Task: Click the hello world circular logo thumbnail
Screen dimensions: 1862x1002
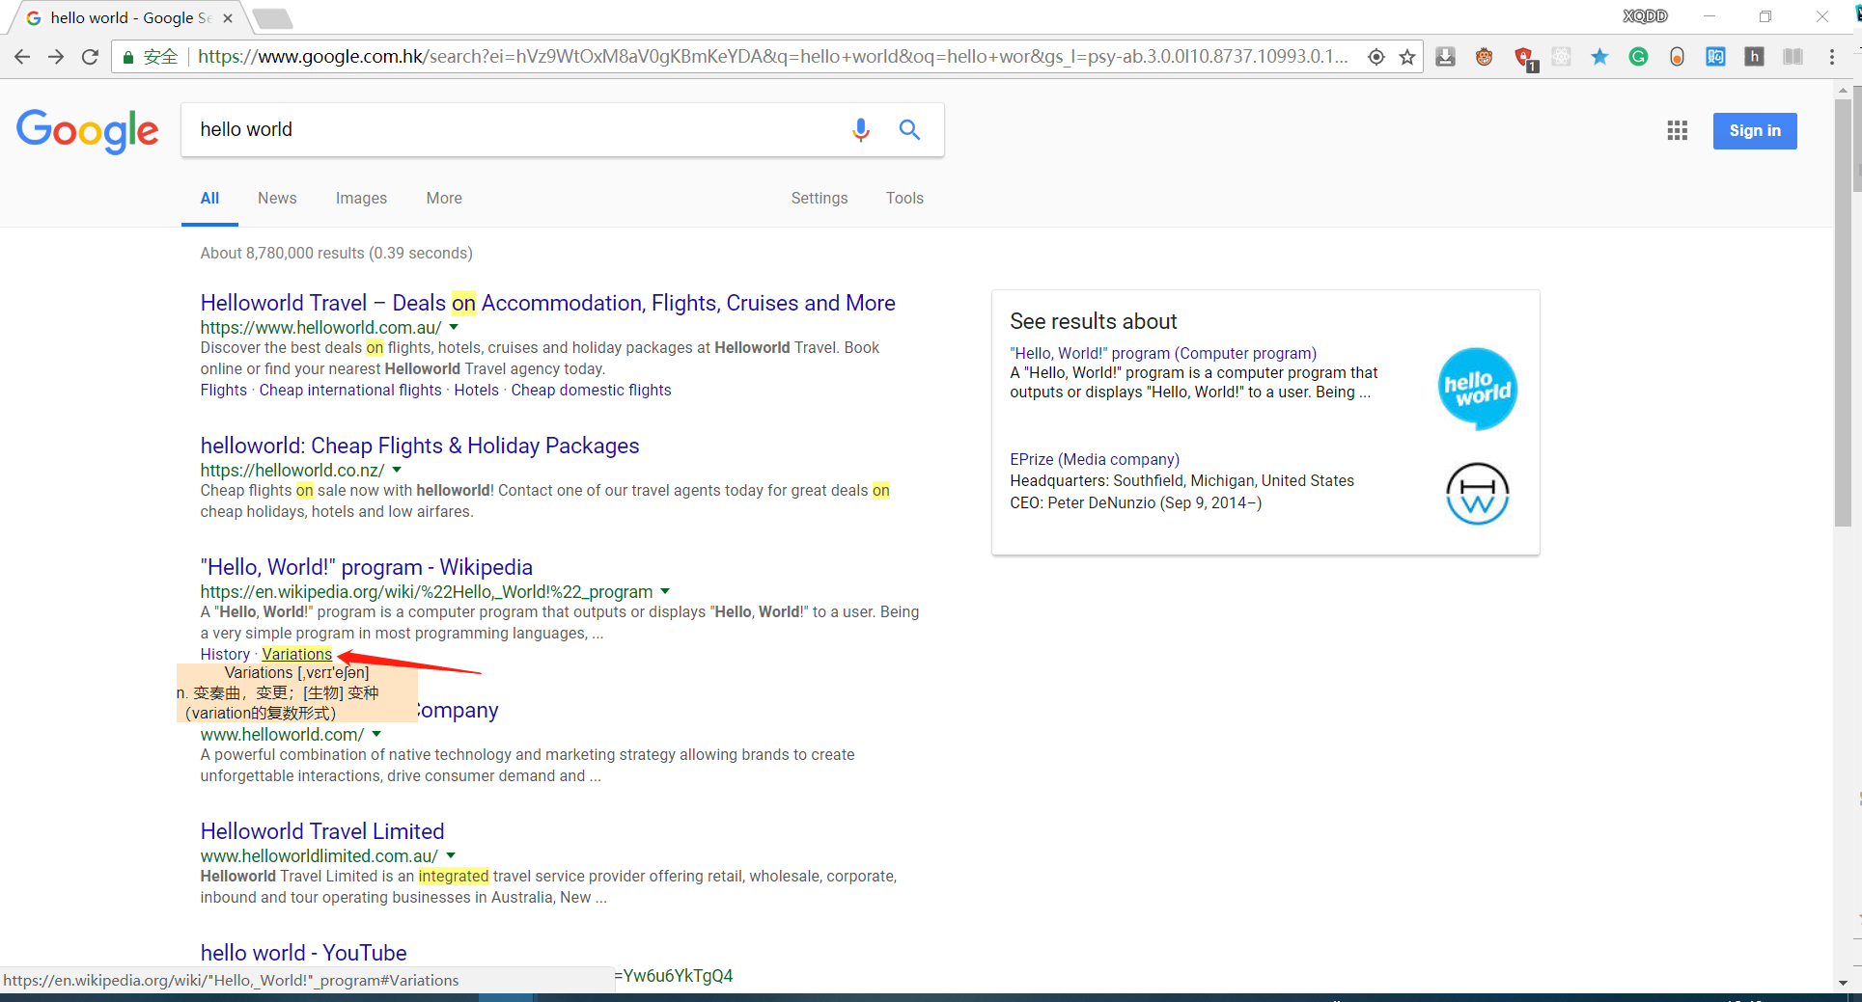Action: click(x=1477, y=389)
